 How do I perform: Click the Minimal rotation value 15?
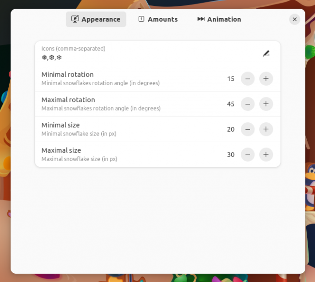pos(231,79)
